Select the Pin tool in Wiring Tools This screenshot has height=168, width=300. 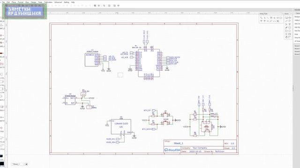pyautogui.click(x=275, y=21)
